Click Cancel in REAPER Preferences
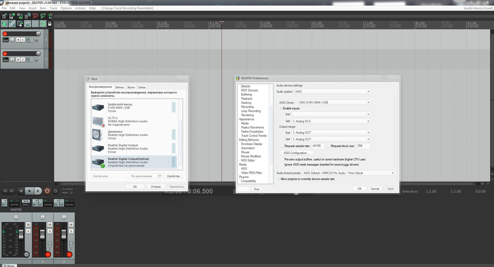The width and height of the screenshot is (494, 267). (375, 189)
